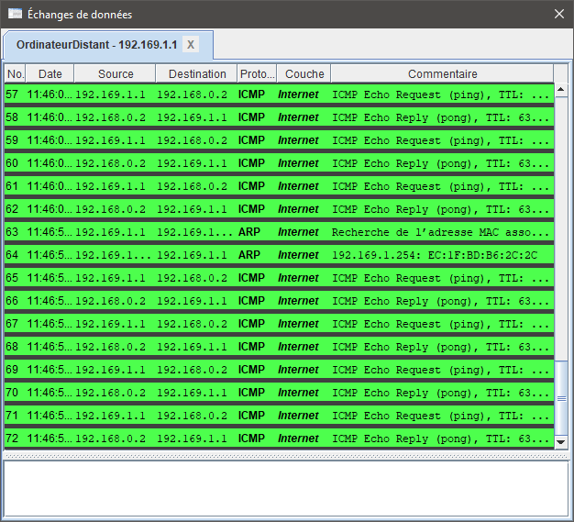
Task: Click the vertical scrollbar thumb
Action: [x=562, y=397]
